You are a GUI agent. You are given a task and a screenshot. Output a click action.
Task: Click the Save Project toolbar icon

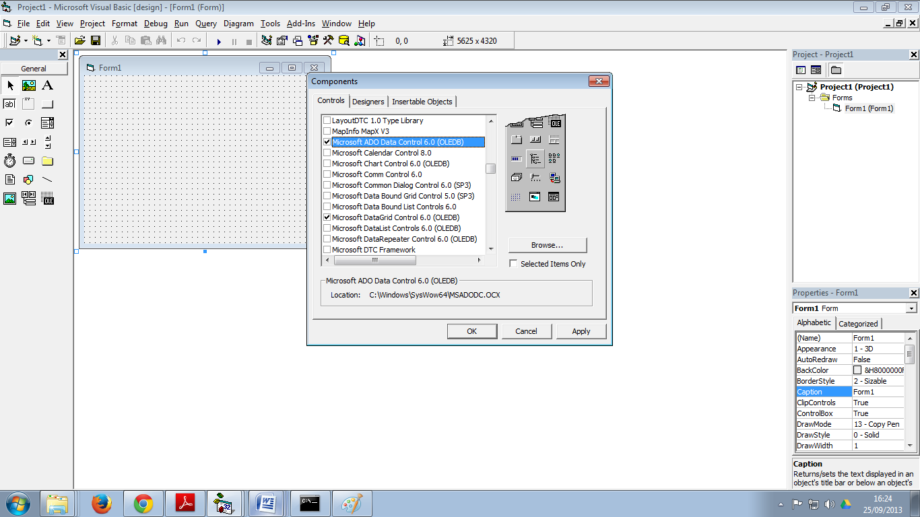tap(96, 41)
